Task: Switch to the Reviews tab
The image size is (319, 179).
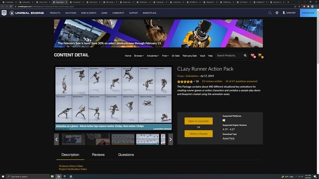Action: point(98,155)
